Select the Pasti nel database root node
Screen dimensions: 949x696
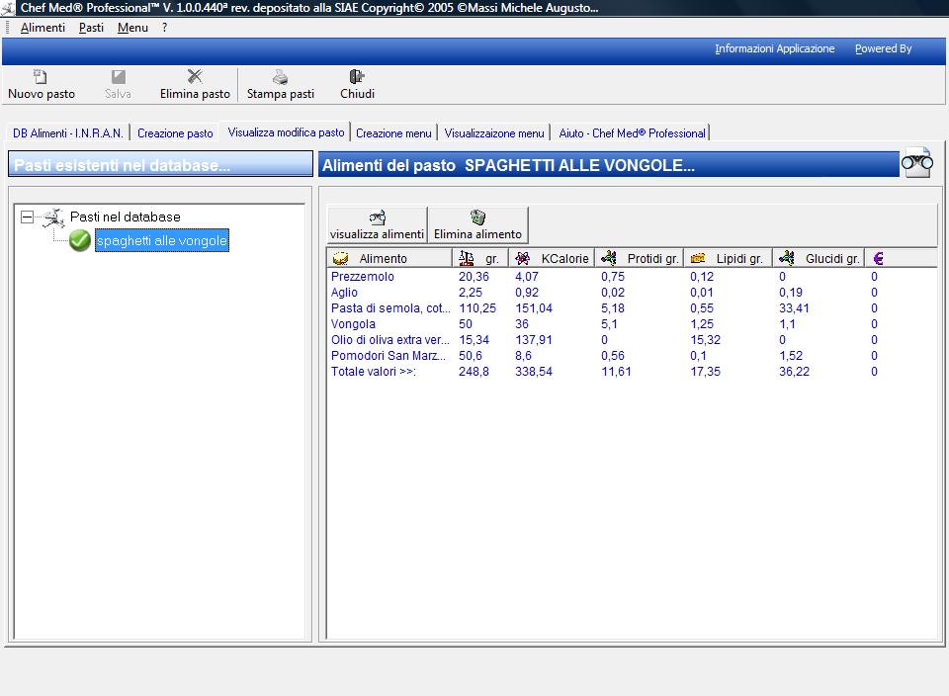[126, 217]
